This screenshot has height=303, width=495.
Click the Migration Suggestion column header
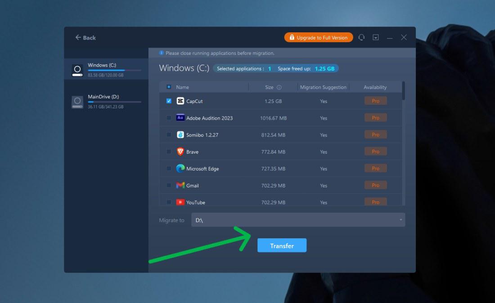323,87
